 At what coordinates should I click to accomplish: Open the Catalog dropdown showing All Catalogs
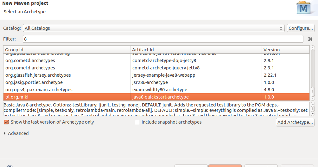click(x=154, y=28)
